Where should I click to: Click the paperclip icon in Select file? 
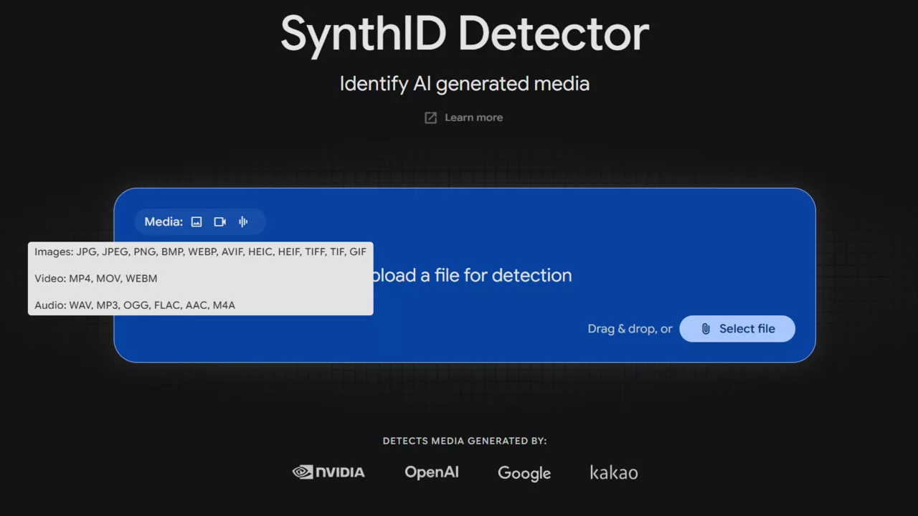(x=706, y=329)
